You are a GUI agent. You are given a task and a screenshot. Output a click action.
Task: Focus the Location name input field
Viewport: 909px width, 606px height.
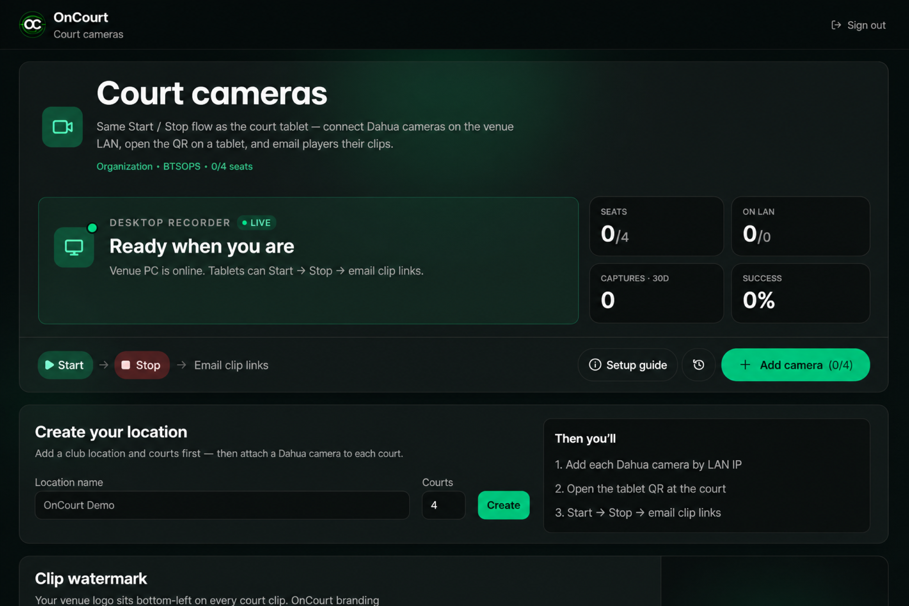point(222,505)
